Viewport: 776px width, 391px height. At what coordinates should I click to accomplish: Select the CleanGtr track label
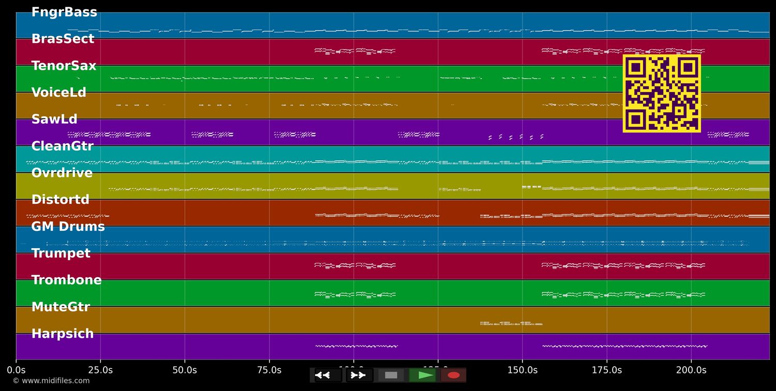pyautogui.click(x=62, y=146)
